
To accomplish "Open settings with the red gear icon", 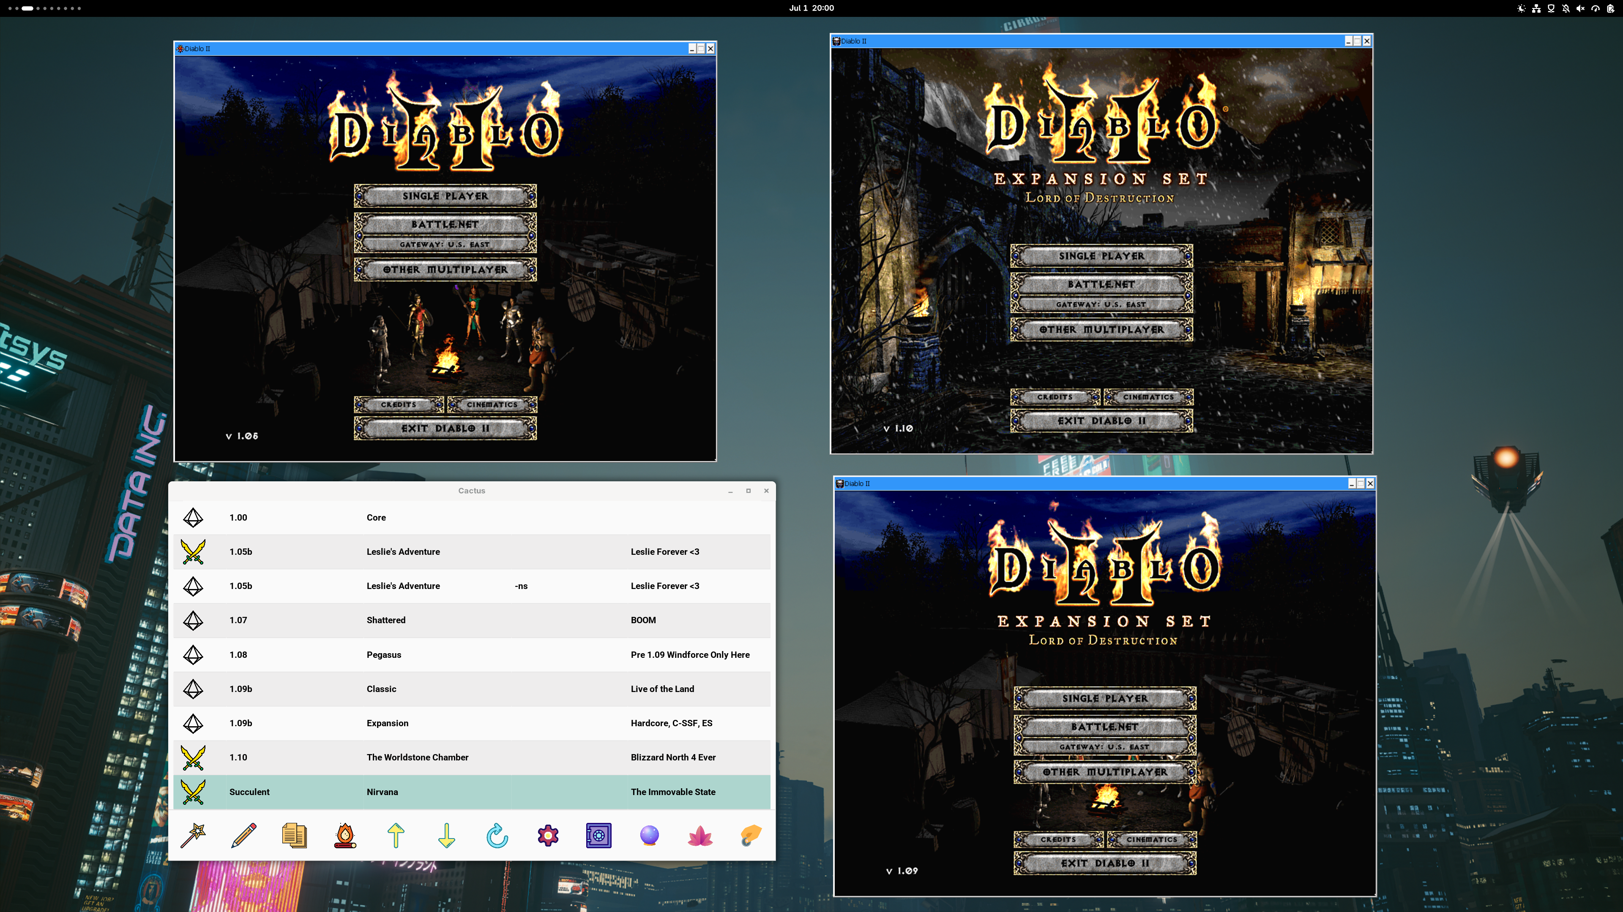I will 548,835.
